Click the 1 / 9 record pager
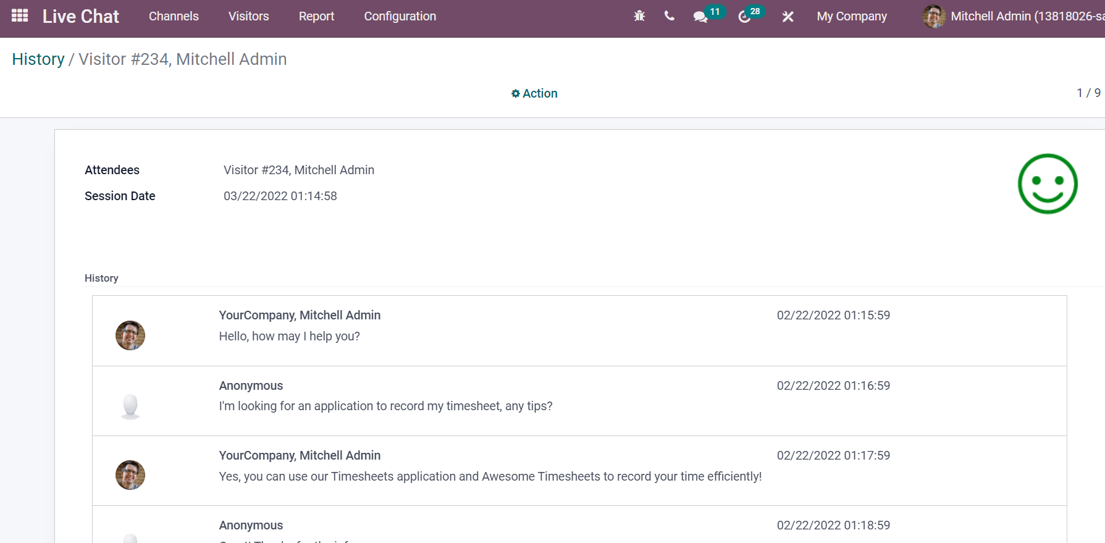1105x543 pixels. pyautogui.click(x=1088, y=93)
